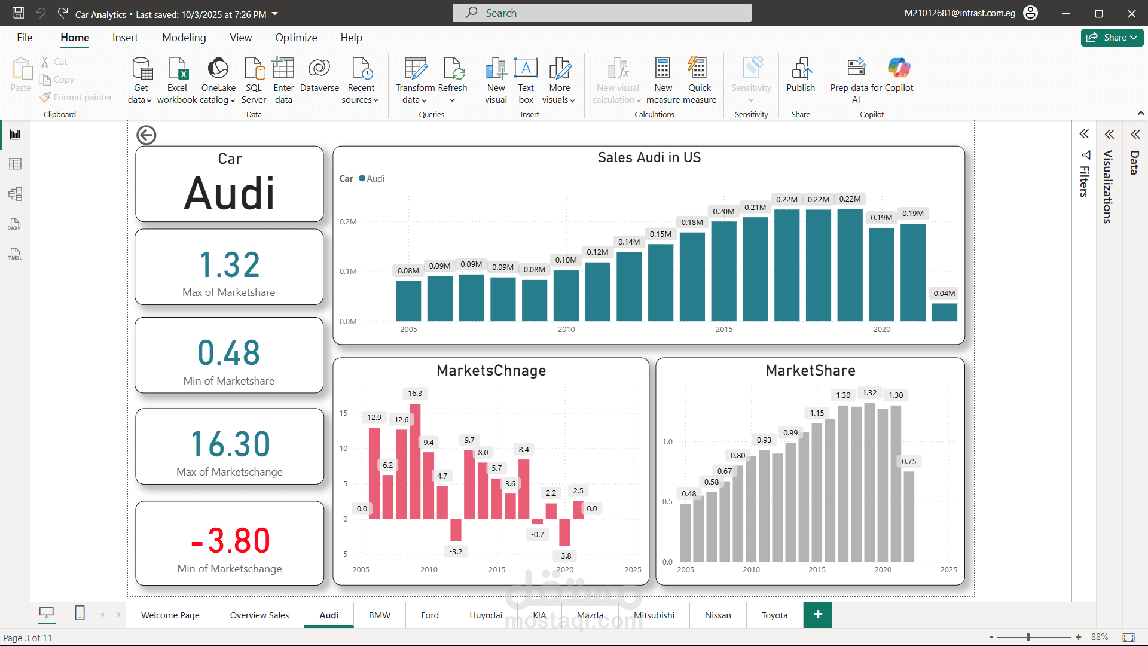Insert a Text box

[x=526, y=80]
